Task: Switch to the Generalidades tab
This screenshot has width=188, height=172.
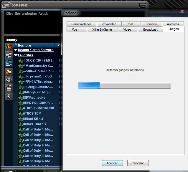Action: [x=82, y=24]
